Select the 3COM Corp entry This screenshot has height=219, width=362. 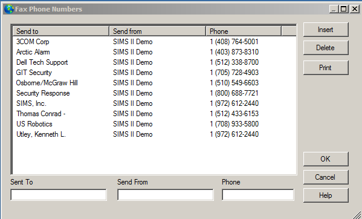coord(154,42)
